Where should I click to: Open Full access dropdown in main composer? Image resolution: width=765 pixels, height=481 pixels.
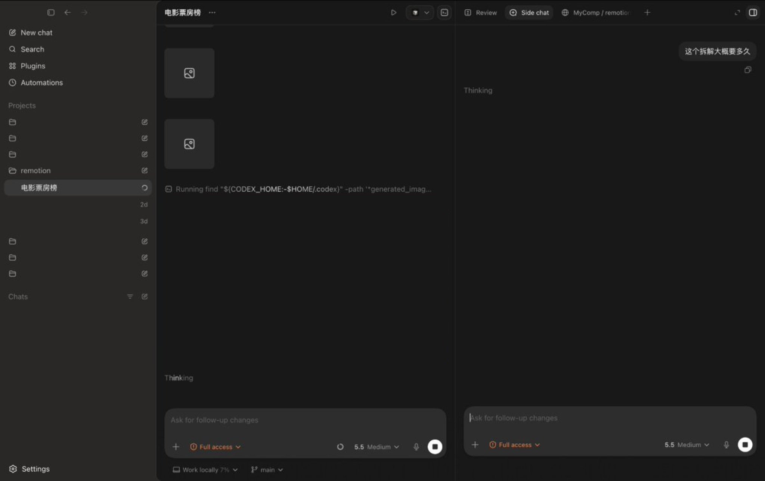pos(215,447)
